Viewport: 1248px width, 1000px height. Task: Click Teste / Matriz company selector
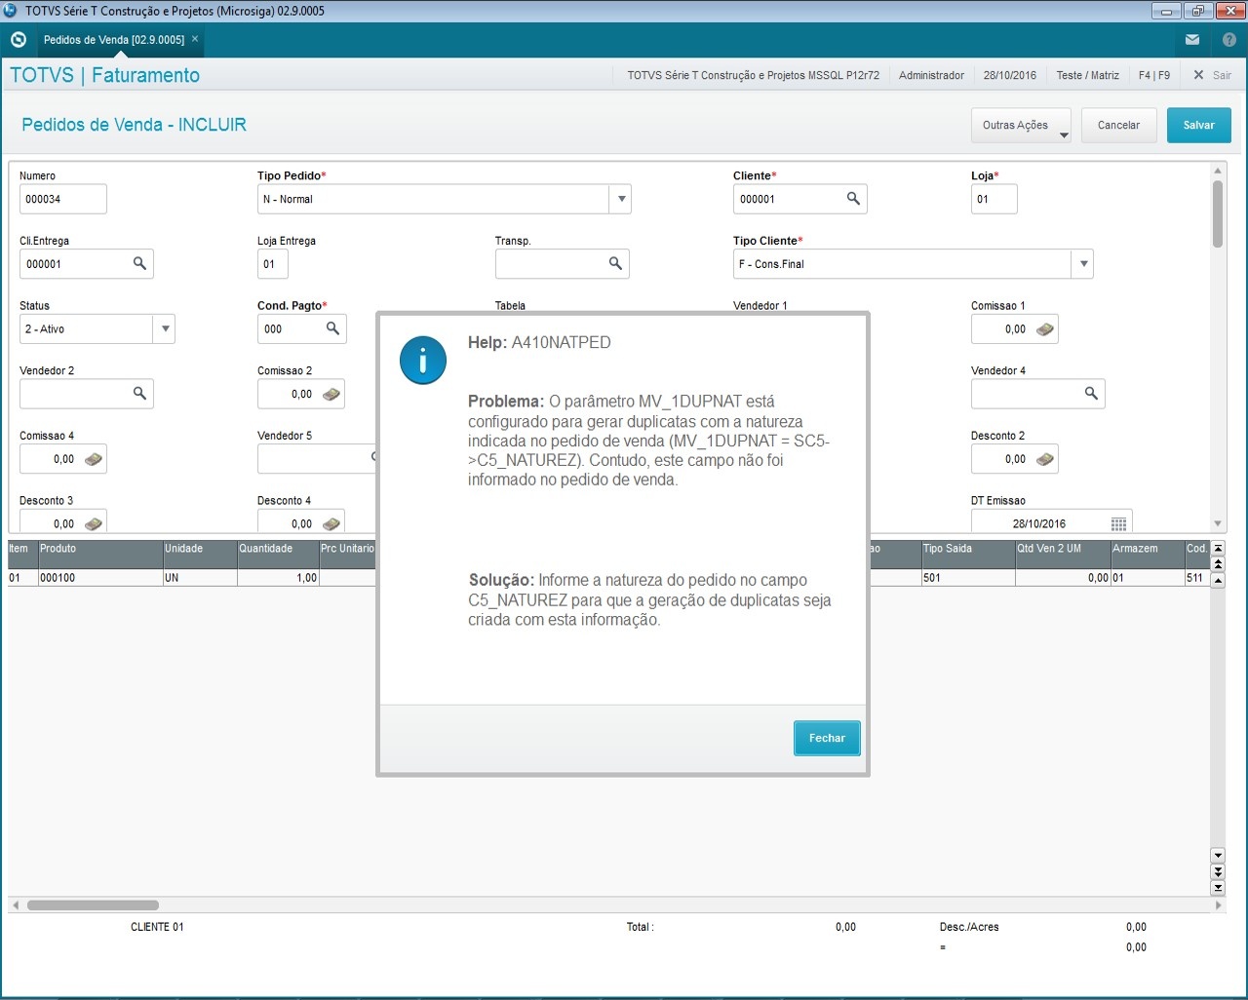[x=1088, y=75]
